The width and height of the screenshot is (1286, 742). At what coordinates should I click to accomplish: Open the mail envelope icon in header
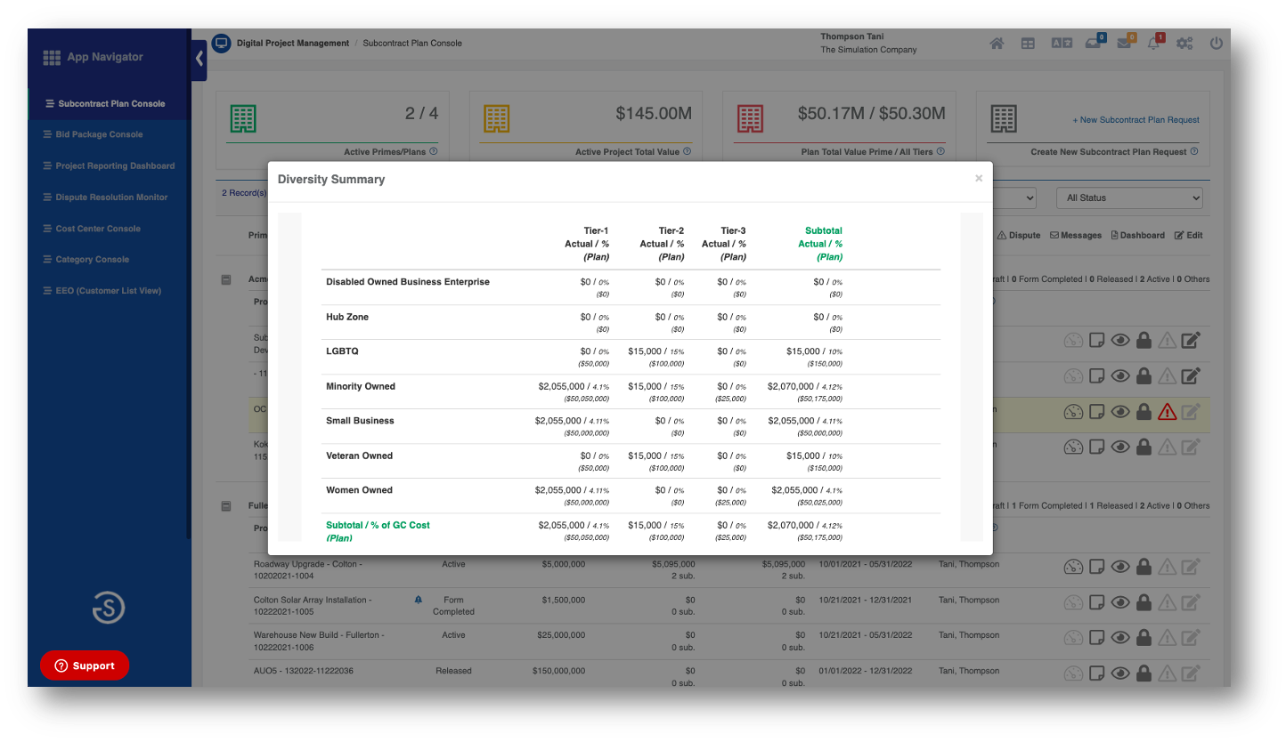pos(1124,44)
